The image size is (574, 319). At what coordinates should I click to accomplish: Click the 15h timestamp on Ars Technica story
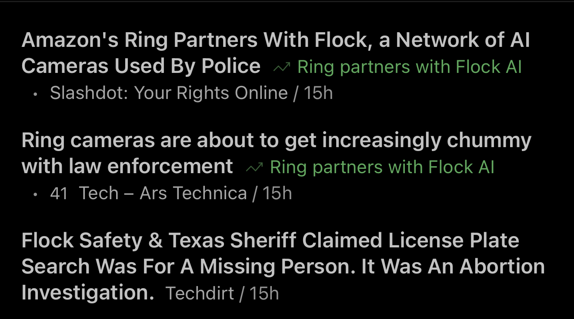pyautogui.click(x=277, y=194)
